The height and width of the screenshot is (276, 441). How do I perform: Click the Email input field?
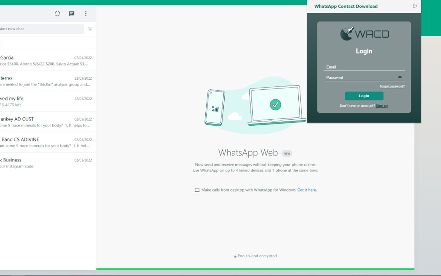pos(364,67)
